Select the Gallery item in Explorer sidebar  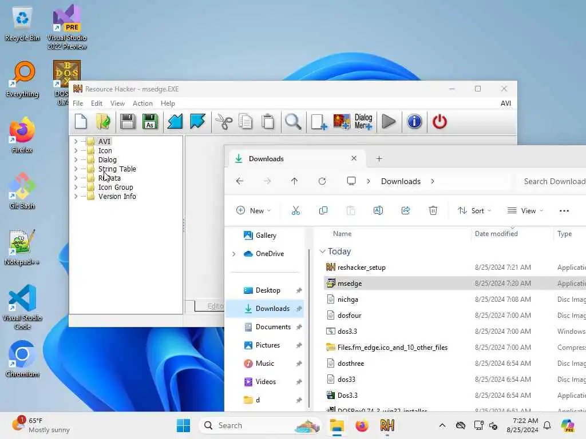click(x=265, y=236)
